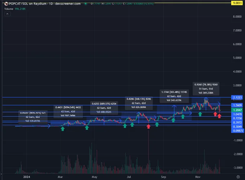The image size is (245, 180).
Task: Click the Sep time axis label
Action: (x=164, y=177)
